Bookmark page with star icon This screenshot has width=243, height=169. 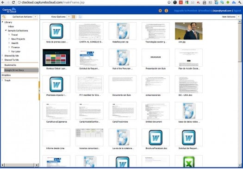coord(169,2)
